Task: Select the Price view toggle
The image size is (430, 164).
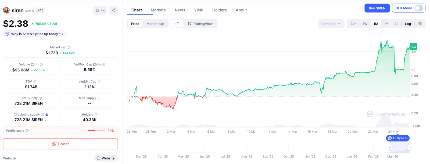Action: pyautogui.click(x=135, y=24)
